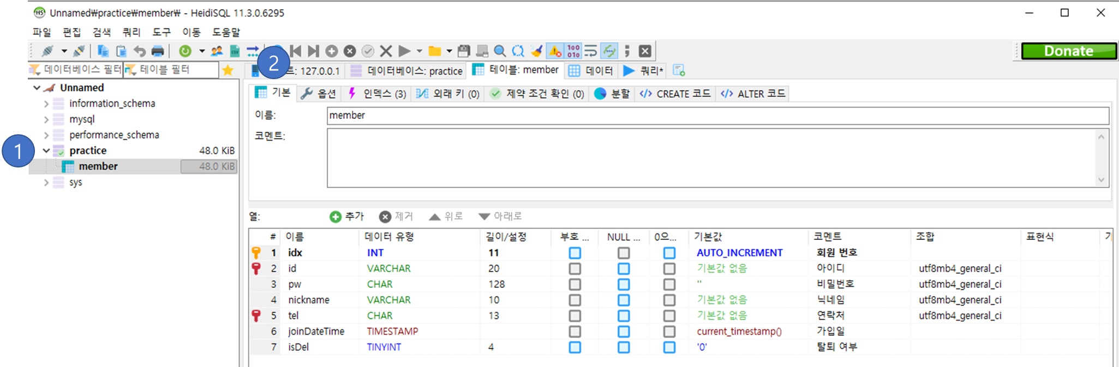Open the 도구 menu
The image size is (1119, 367).
click(x=161, y=32)
